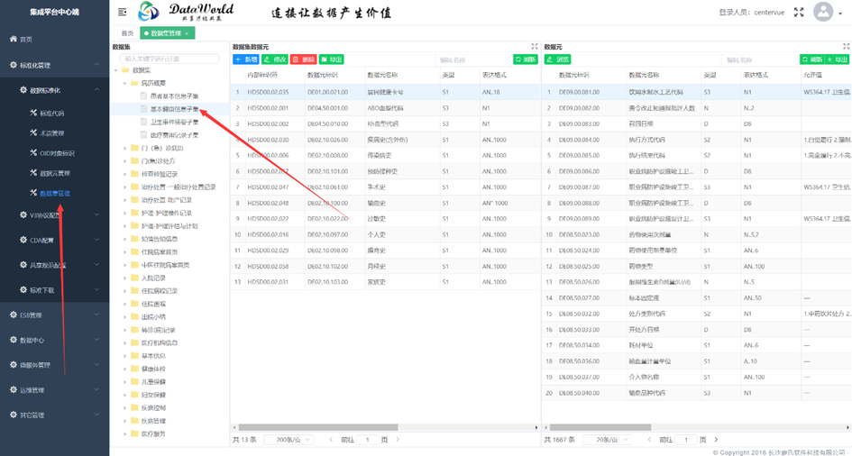Expand 其它管理 sidebar section
This screenshot has height=456, width=852.
54,415
